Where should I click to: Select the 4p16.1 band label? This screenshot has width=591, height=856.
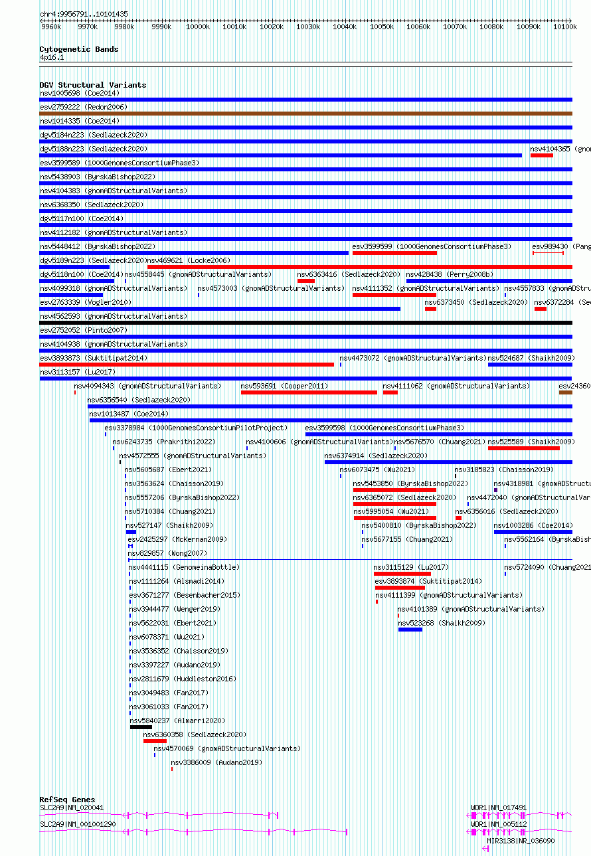(52, 58)
